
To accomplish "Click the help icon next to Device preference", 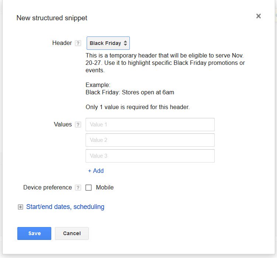I will point(78,187).
